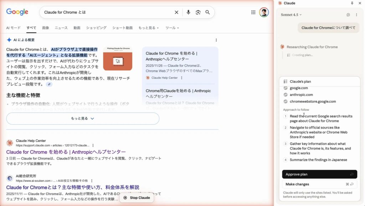Open Google account profile avatar

264,12
